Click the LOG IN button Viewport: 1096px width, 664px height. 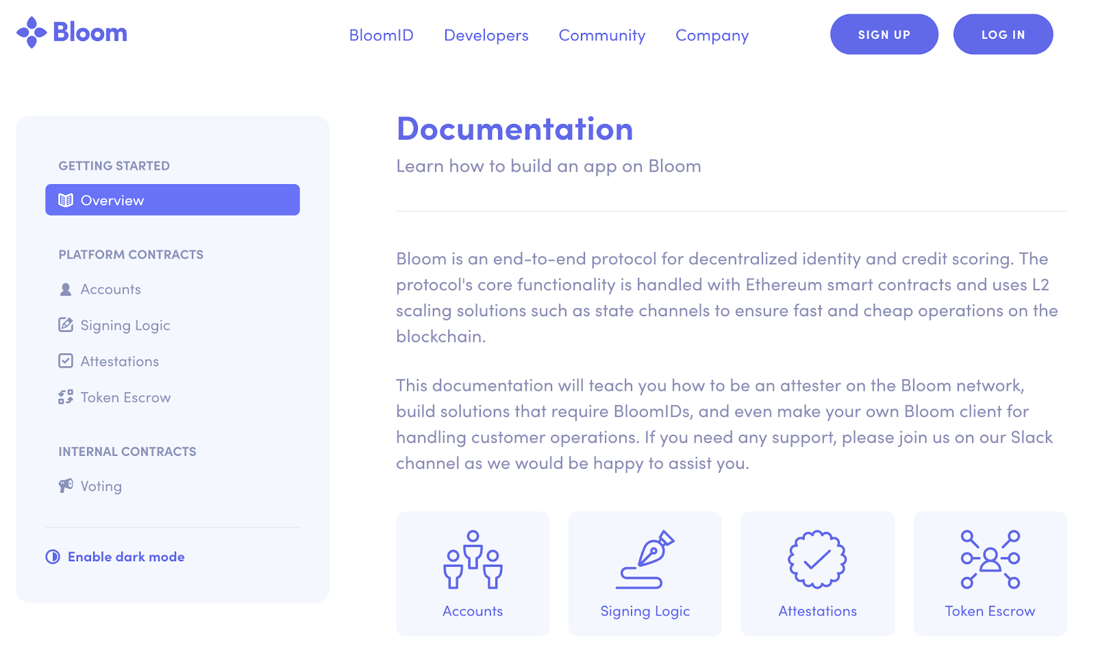point(1004,34)
